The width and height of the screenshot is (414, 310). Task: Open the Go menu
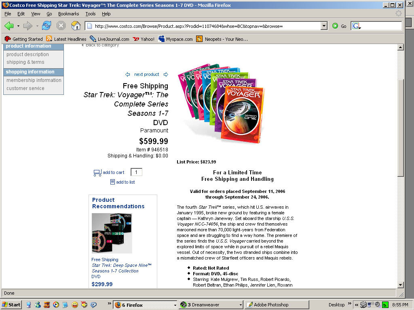49,14
